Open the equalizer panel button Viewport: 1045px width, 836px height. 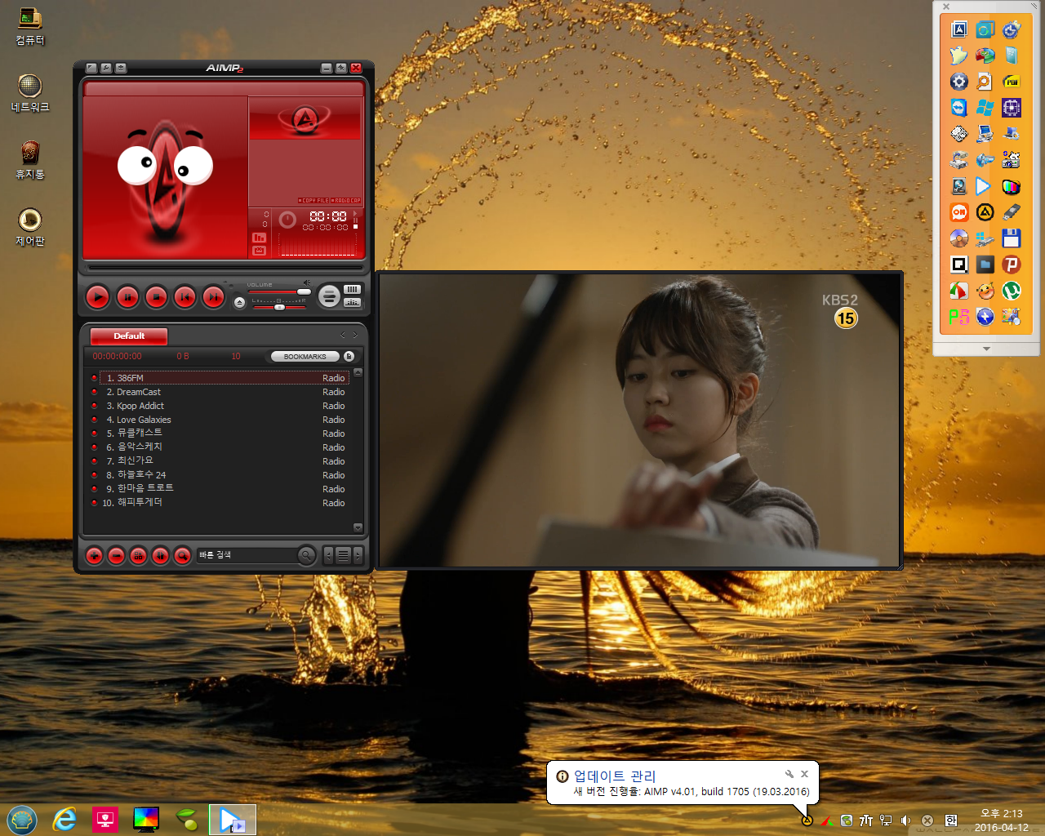click(x=353, y=302)
